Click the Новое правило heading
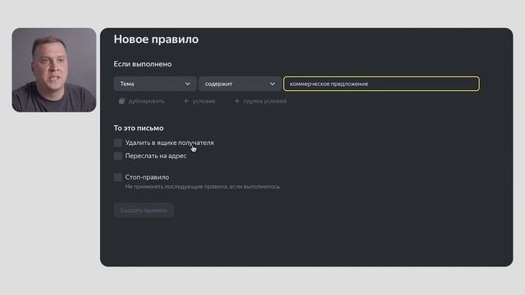The height and width of the screenshot is (295, 525). pos(156,39)
